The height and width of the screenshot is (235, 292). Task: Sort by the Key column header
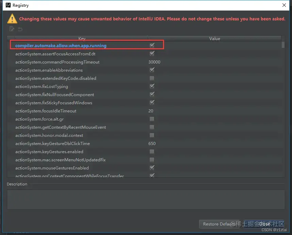click(82, 38)
